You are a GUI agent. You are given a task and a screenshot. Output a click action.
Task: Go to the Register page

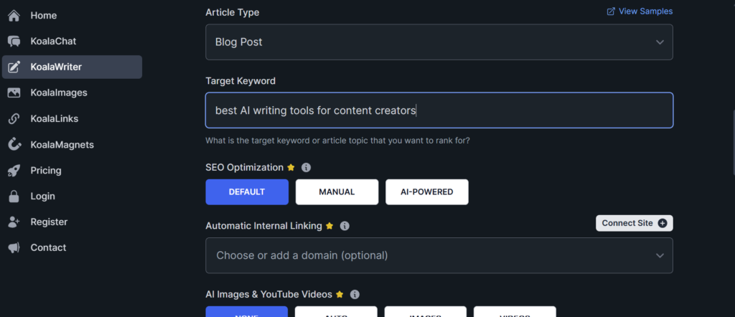tap(49, 222)
